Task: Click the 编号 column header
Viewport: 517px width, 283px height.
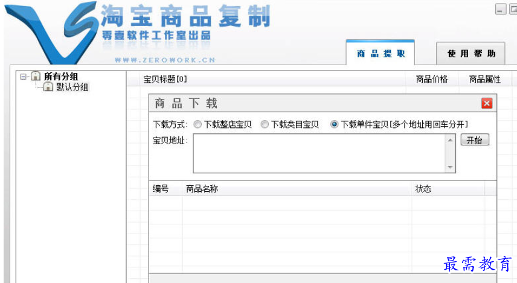Action: 165,189
